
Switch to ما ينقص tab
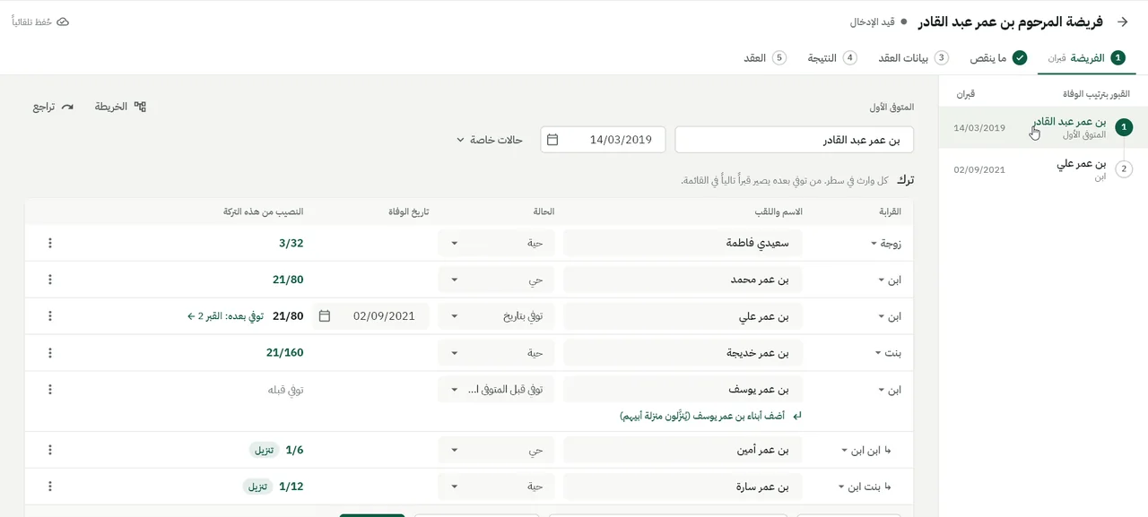(998, 57)
